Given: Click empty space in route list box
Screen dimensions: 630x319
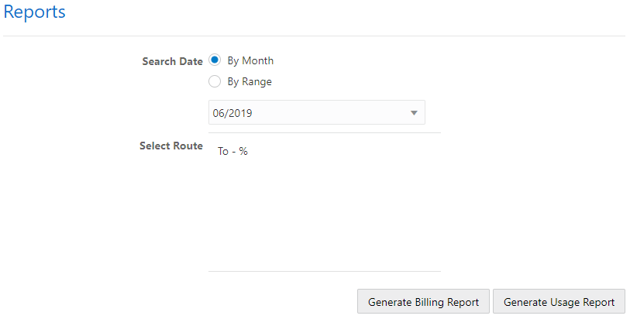Looking at the screenshot, I should (x=324, y=217).
